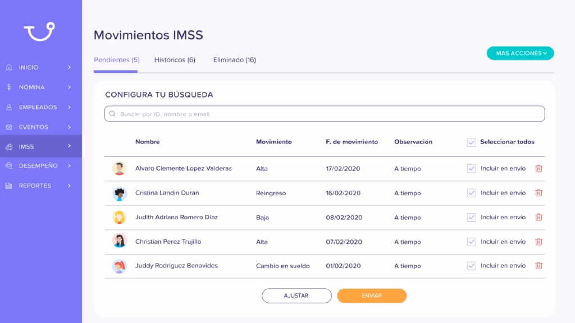Delete Alvaro Clemente Lopez Valderas row trash icon
Image resolution: width=575 pixels, height=323 pixels.
539,168
